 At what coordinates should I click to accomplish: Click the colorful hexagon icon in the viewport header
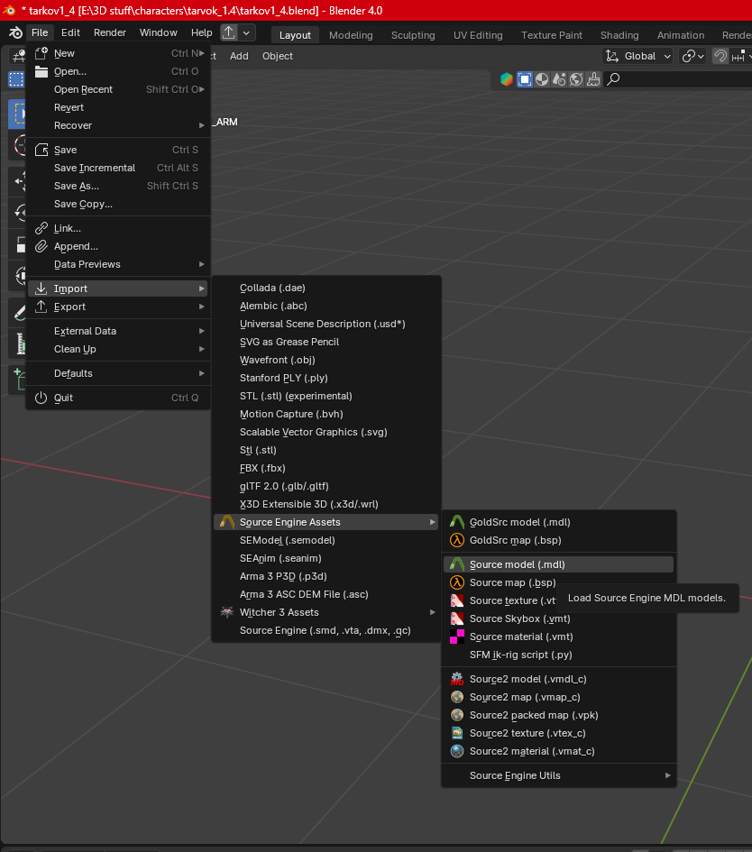tap(507, 79)
